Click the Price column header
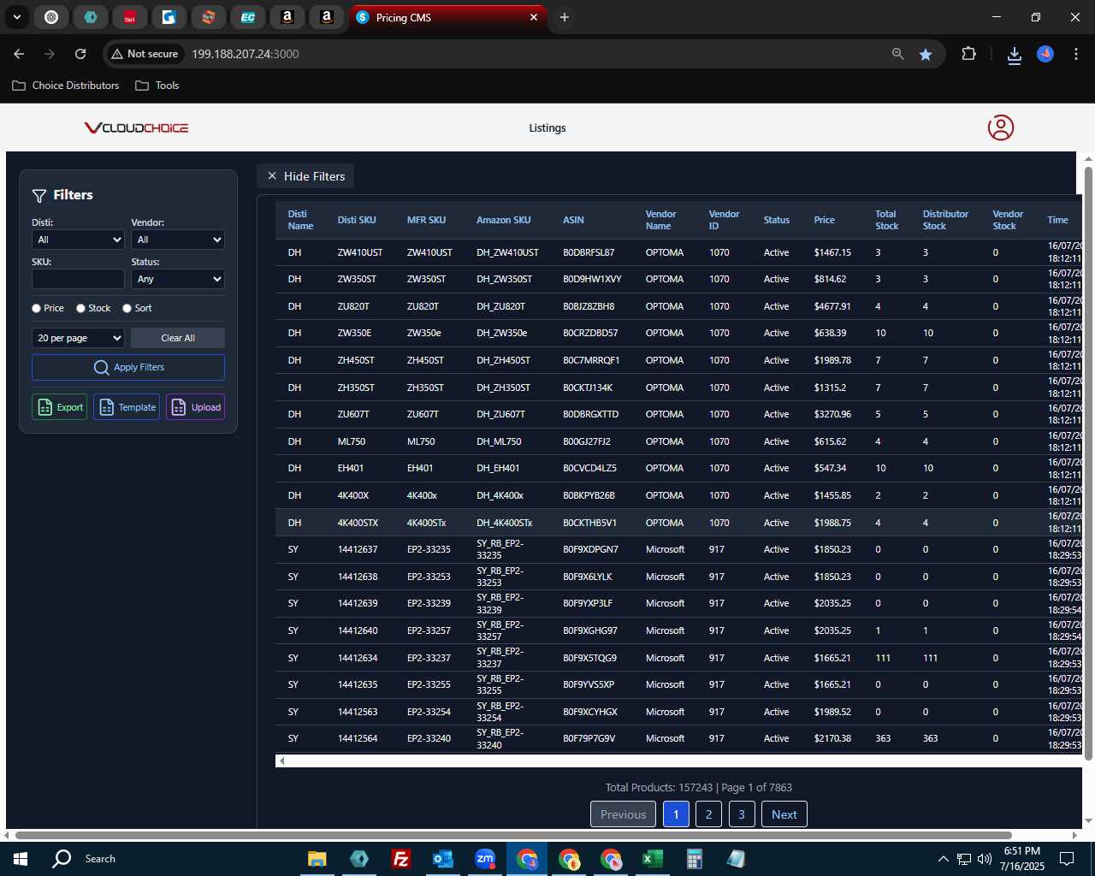Image resolution: width=1095 pixels, height=876 pixels. pos(825,220)
